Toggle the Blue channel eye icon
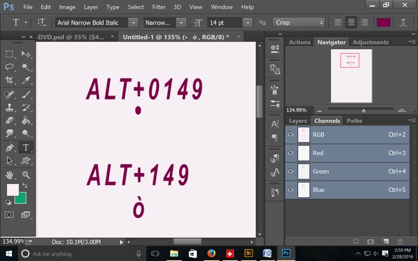This screenshot has width=418, height=261. pos(291,190)
